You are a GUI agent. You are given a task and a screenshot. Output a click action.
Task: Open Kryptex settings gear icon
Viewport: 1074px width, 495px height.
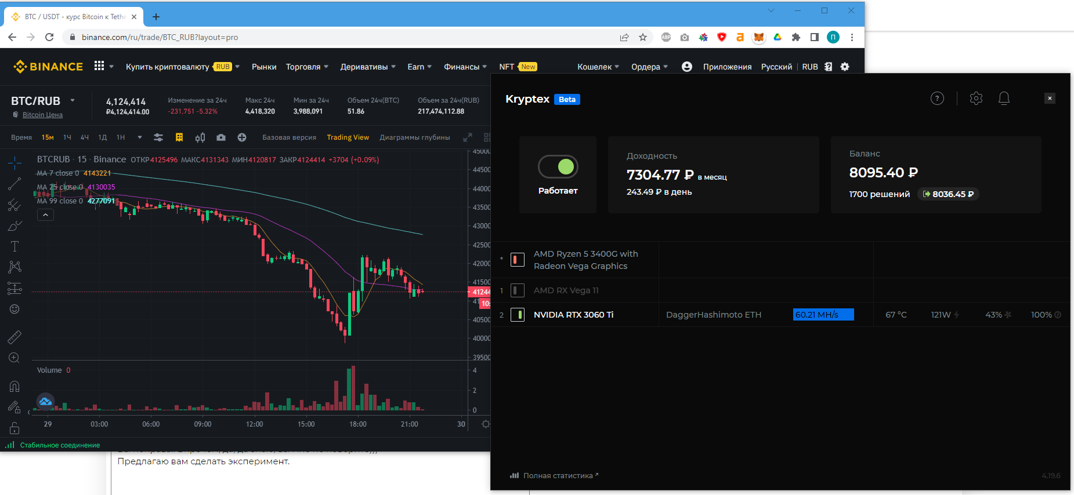tap(976, 99)
